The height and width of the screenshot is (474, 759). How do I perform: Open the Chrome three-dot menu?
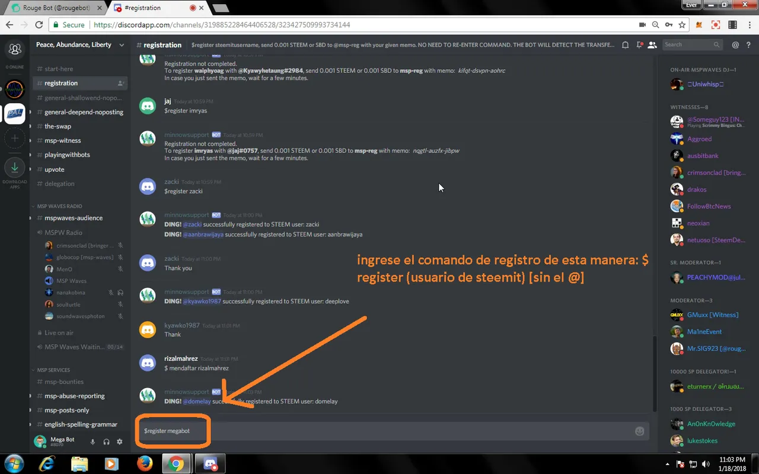click(749, 25)
